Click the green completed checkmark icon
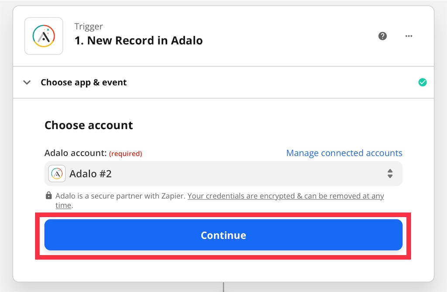The height and width of the screenshot is (292, 447). click(x=422, y=82)
